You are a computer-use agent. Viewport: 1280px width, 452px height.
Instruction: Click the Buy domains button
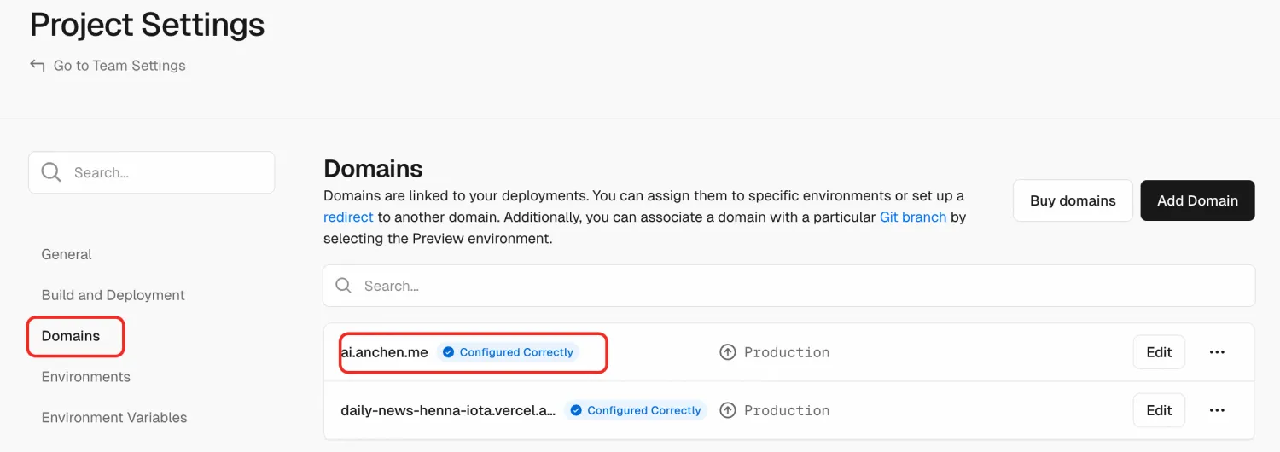(1073, 200)
